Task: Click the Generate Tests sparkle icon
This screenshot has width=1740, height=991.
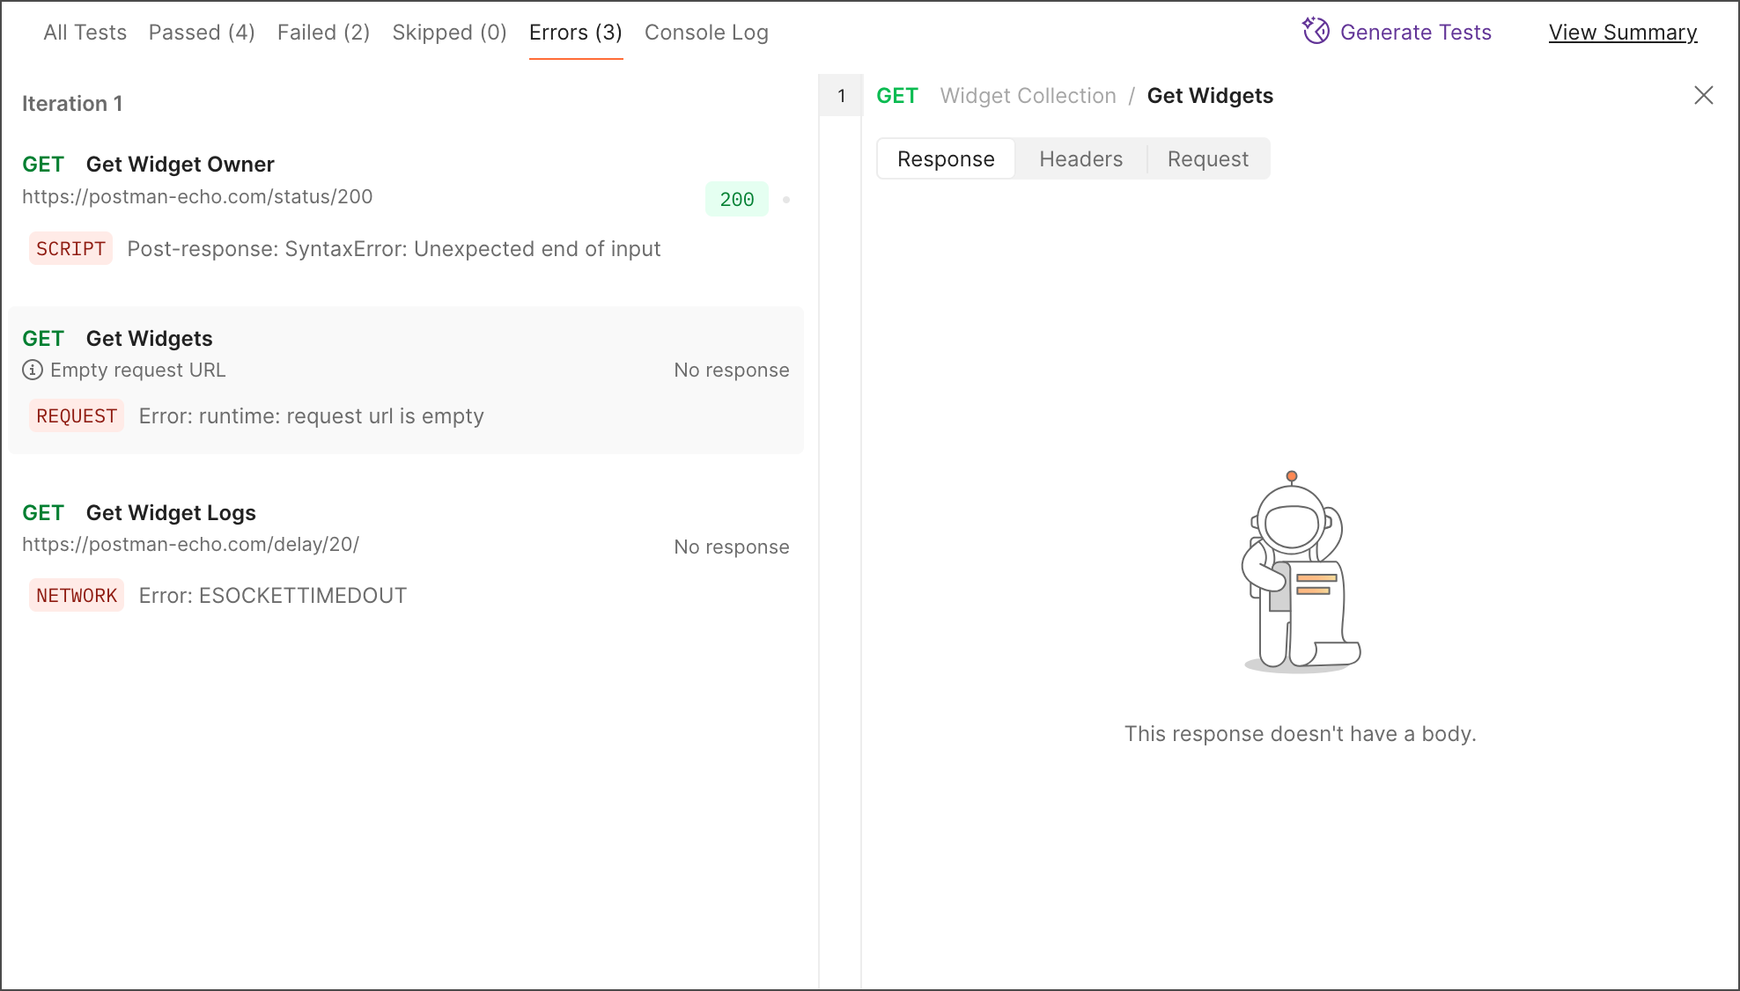Action: [1316, 32]
